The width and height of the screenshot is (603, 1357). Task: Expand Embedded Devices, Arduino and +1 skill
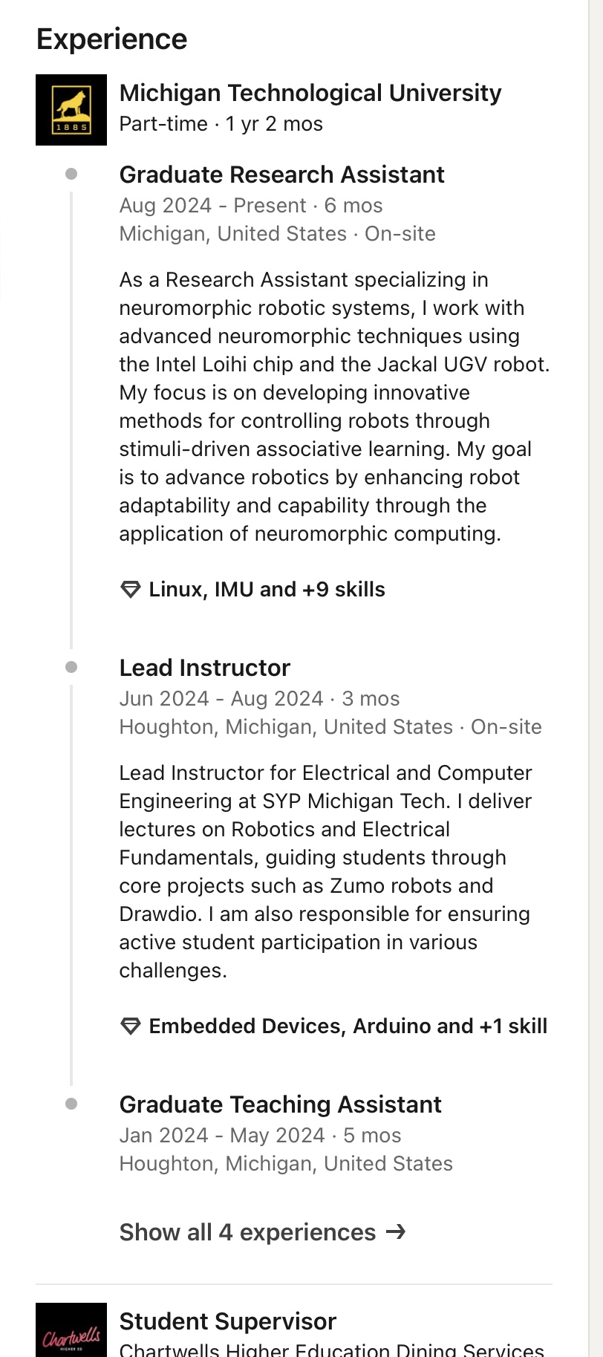click(348, 1026)
